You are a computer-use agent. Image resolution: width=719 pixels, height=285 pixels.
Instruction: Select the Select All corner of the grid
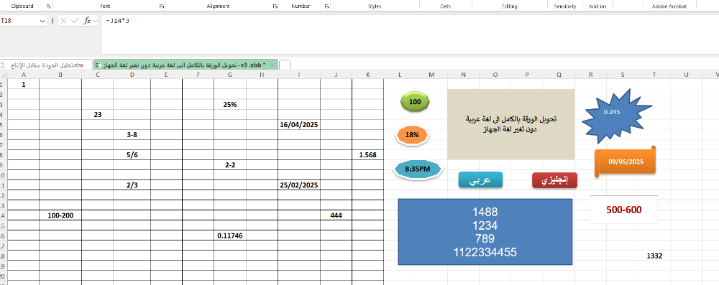(4, 74)
